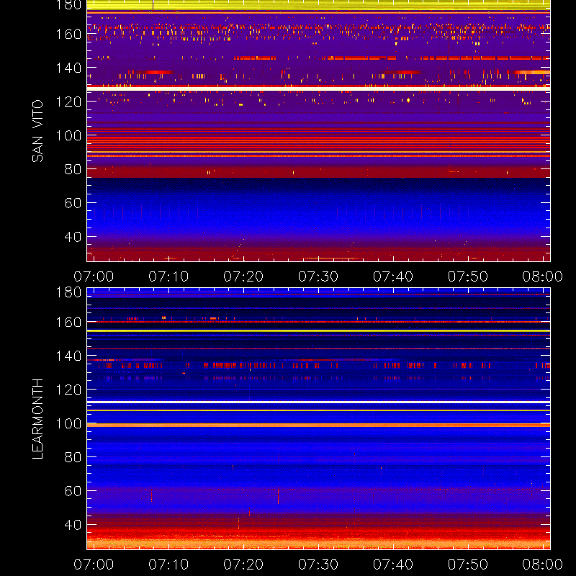Pick the 180 frequency tick on LEARMONTH plot
The height and width of the screenshot is (576, 576).
coord(68,292)
